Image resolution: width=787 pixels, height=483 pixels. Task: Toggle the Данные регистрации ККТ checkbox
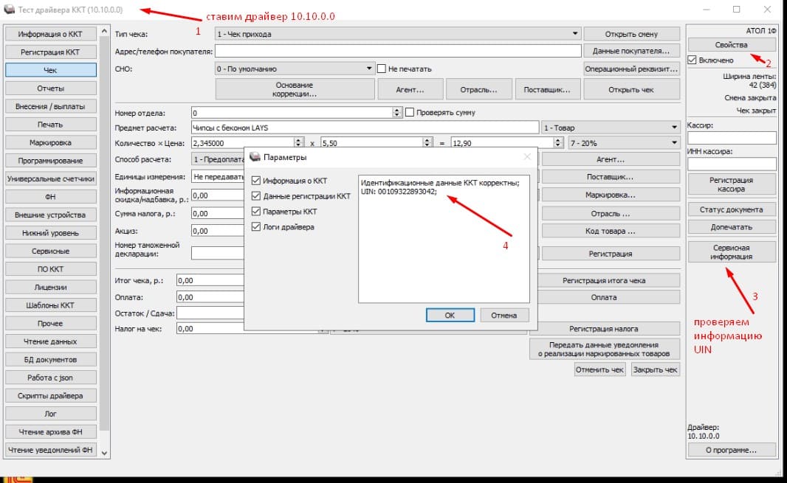pos(256,196)
